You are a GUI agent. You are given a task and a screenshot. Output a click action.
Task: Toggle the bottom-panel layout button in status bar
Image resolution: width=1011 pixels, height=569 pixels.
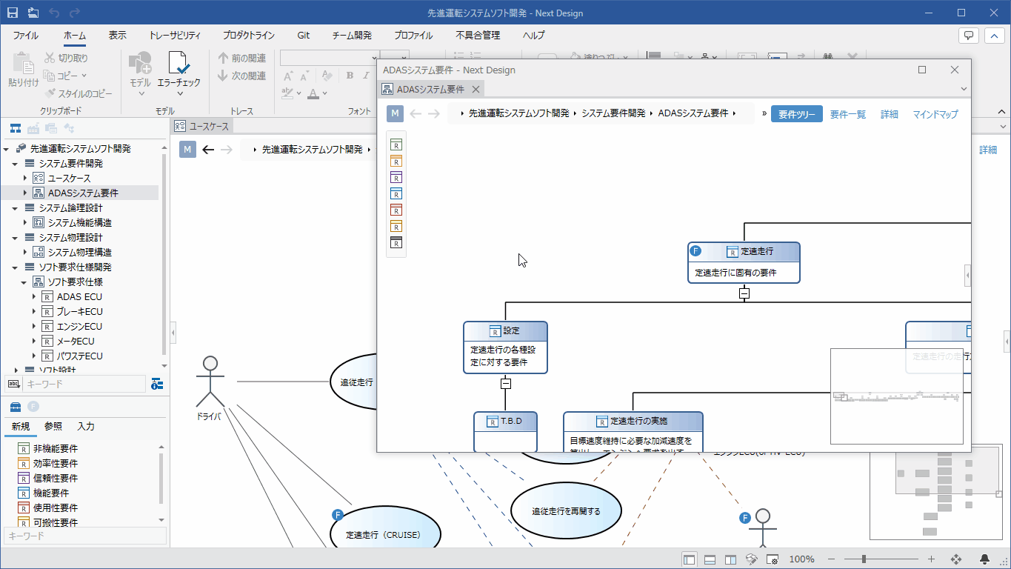click(710, 559)
